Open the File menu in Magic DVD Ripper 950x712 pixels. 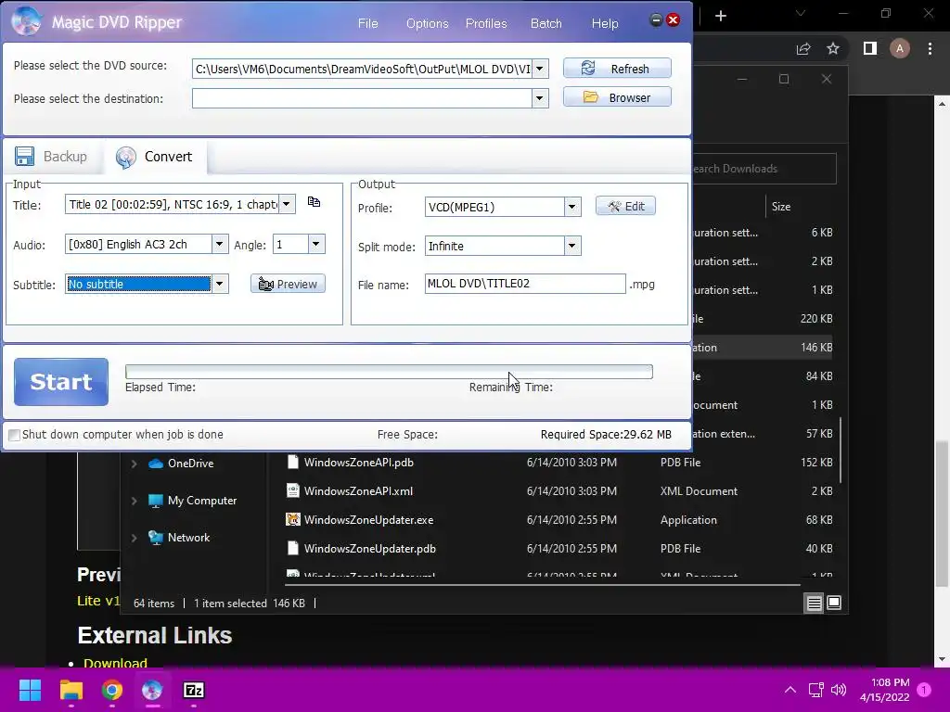pyautogui.click(x=367, y=23)
